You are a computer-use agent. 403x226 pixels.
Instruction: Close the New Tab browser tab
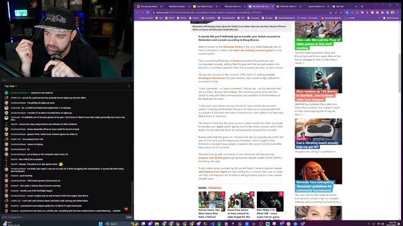356,6
